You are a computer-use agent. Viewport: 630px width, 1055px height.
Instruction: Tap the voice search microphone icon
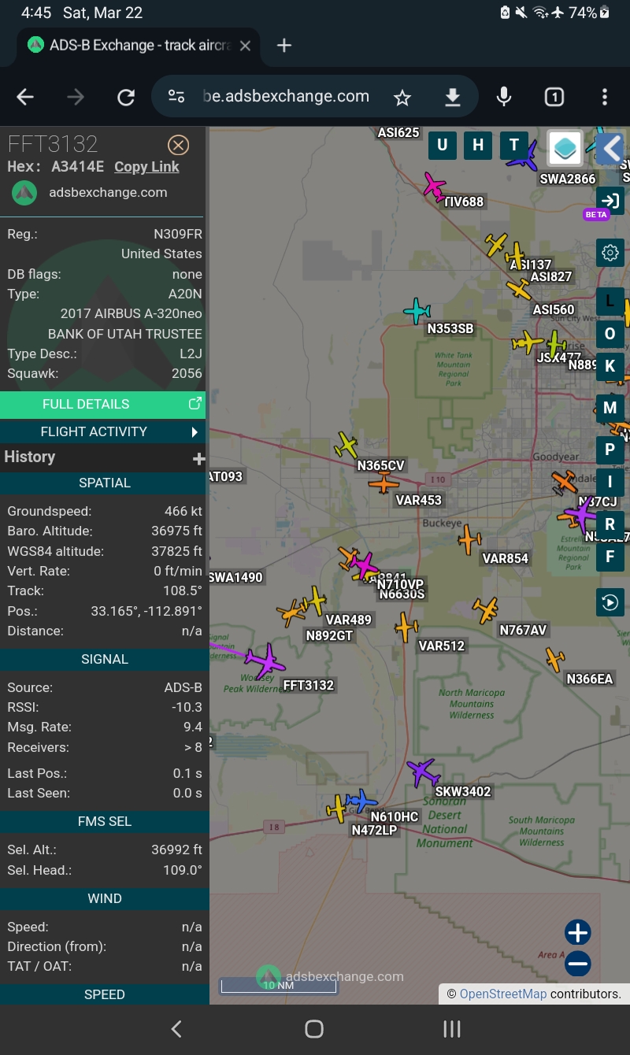[504, 97]
